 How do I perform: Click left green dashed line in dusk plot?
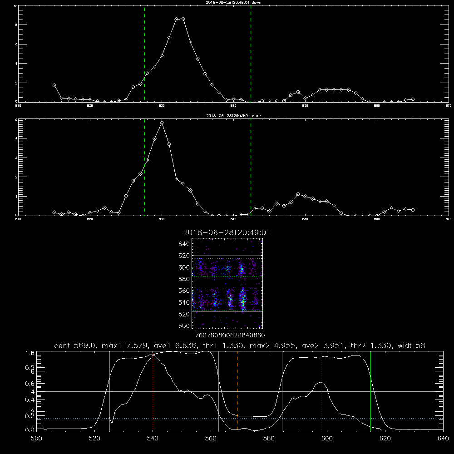click(144, 167)
